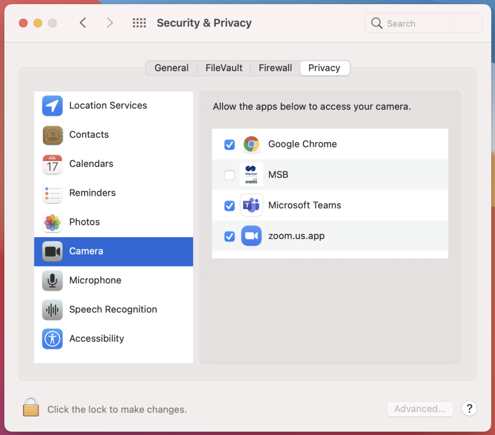Select the Microphone icon in the sidebar

click(52, 280)
